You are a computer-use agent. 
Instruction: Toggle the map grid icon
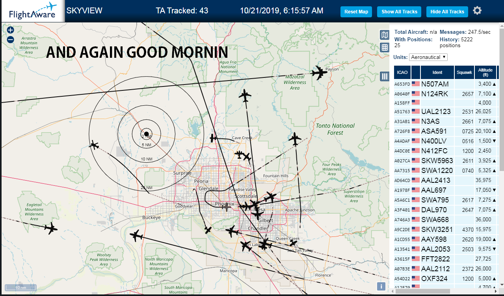point(385,48)
